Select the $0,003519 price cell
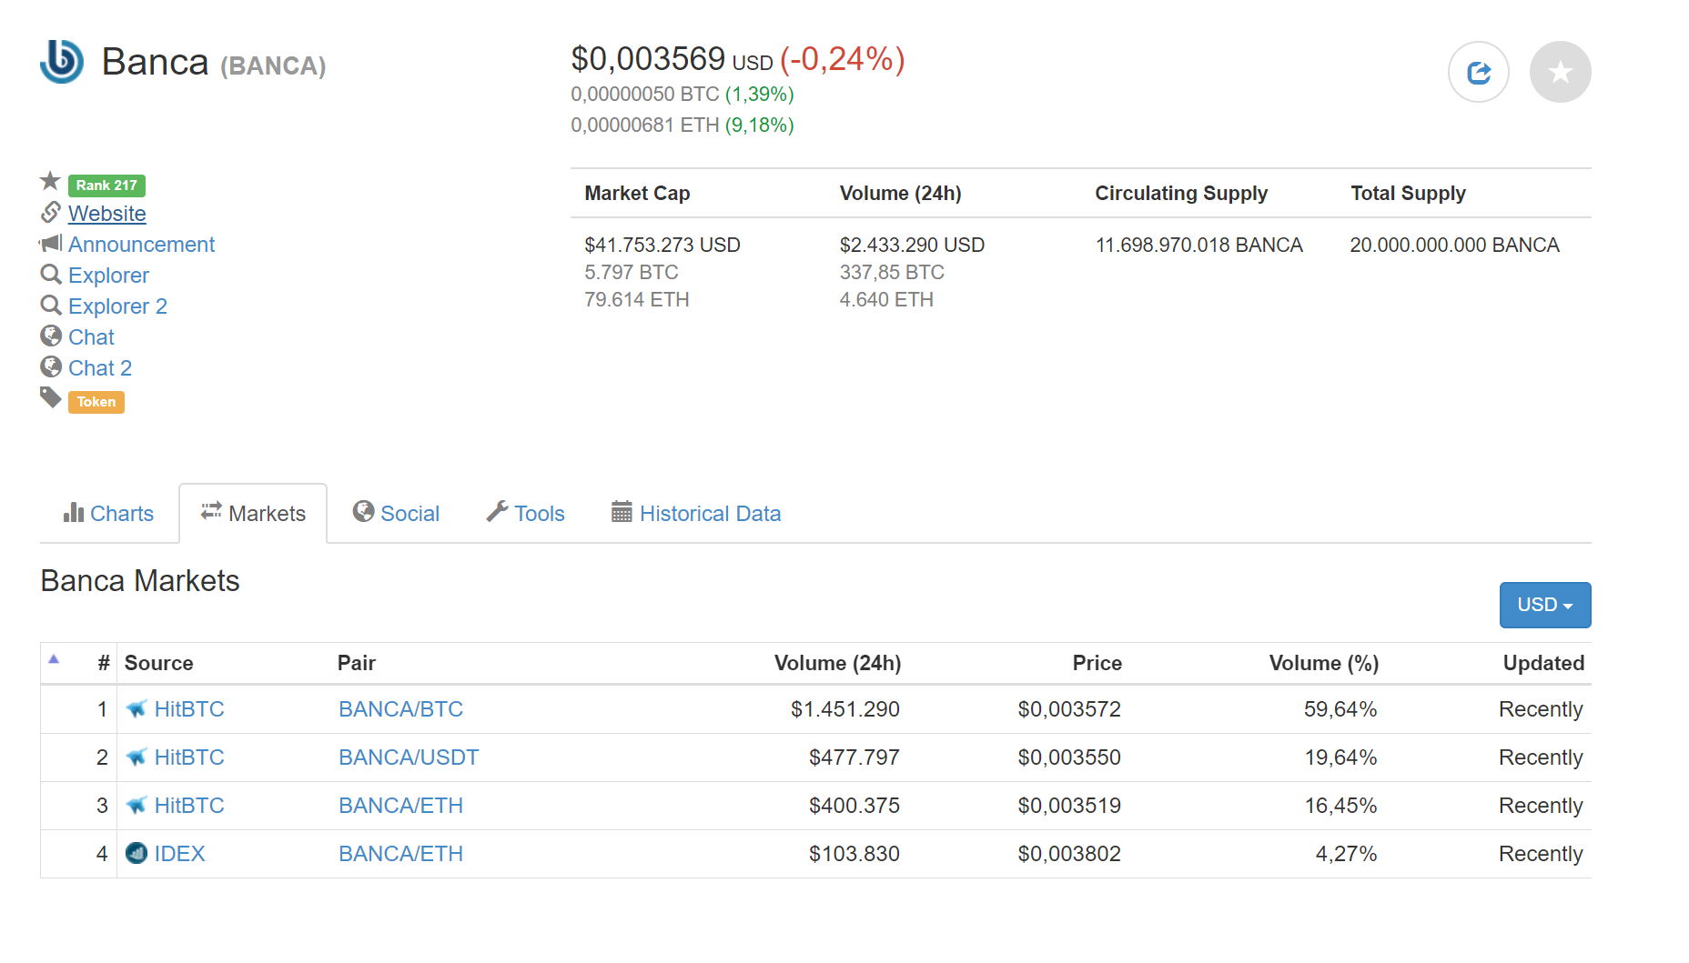Viewport: 1689px width, 963px height. [x=1069, y=806]
